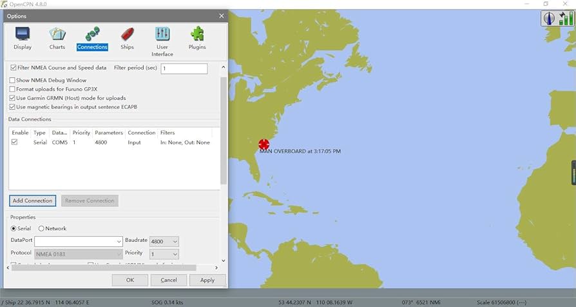Click the Ship position status entry
This screenshot has width=576, height=307.
[x=47, y=302]
